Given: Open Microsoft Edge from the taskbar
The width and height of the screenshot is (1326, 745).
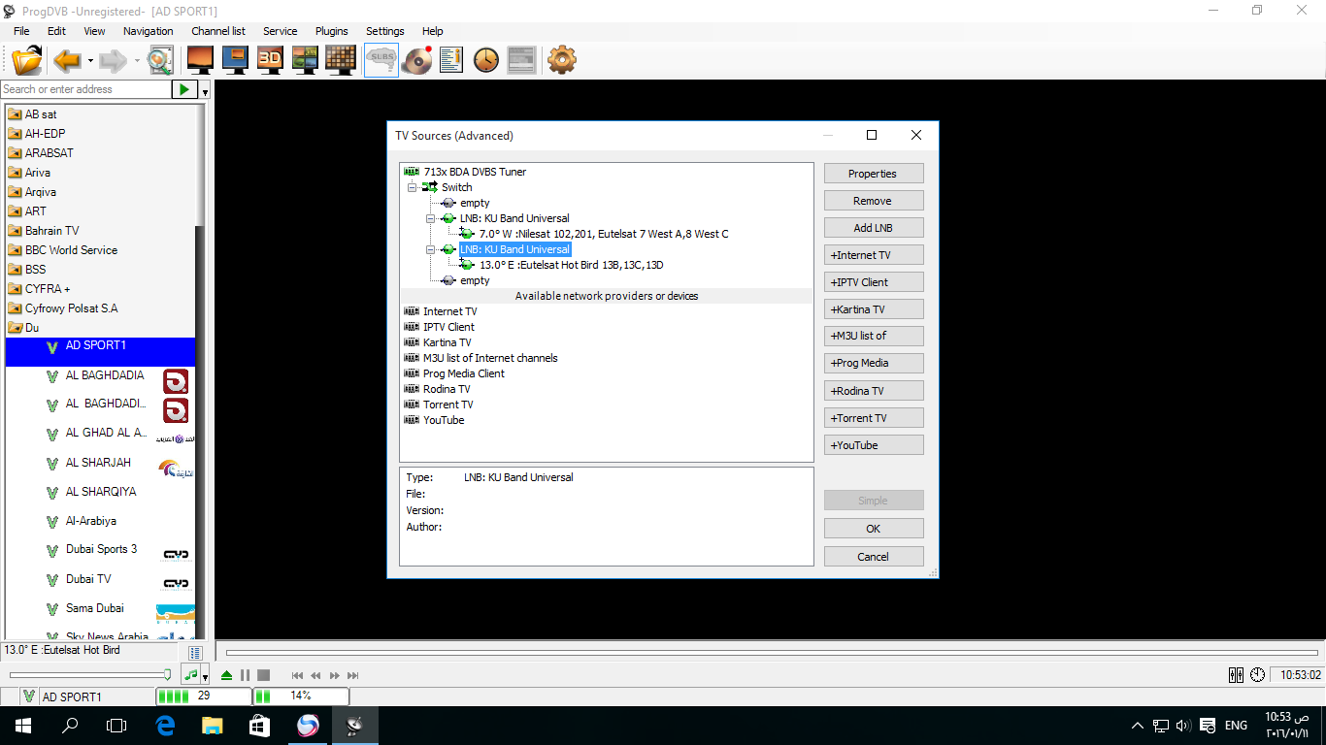Looking at the screenshot, I should pyautogui.click(x=165, y=726).
